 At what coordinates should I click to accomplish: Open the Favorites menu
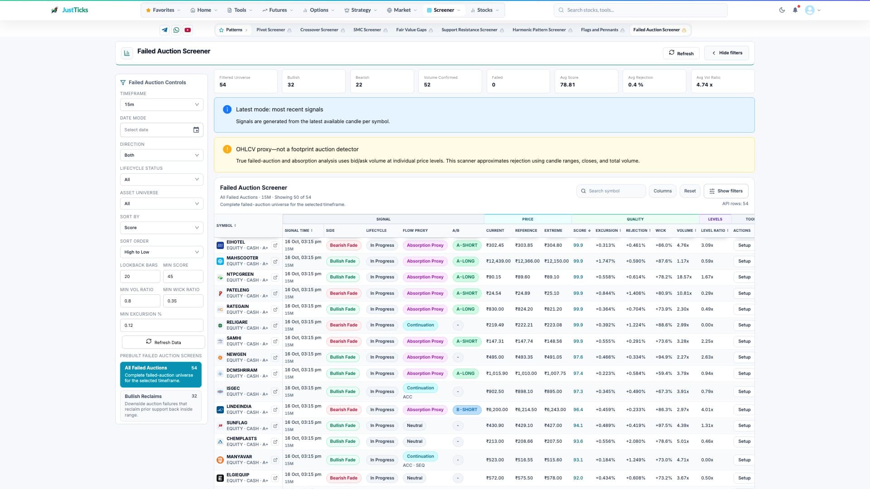163,10
